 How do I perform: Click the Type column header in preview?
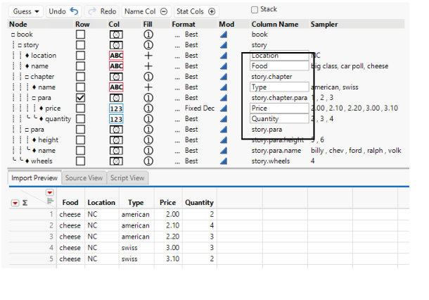[136, 203]
